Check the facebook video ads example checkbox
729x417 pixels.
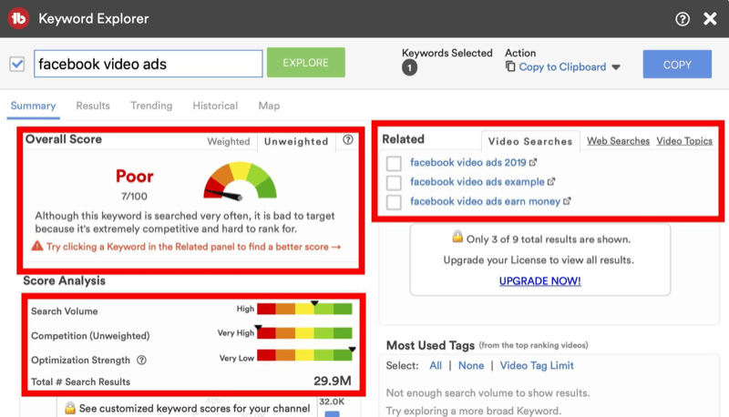click(394, 182)
